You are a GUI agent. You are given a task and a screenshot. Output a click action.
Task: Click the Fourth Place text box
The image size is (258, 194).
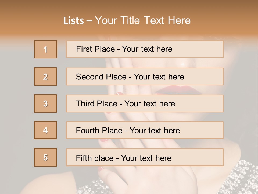click(x=145, y=130)
